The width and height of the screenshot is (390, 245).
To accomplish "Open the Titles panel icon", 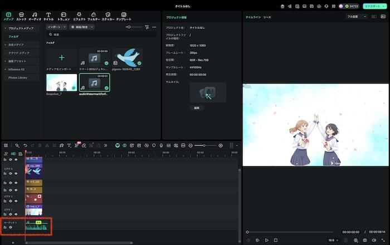I will [48, 14].
